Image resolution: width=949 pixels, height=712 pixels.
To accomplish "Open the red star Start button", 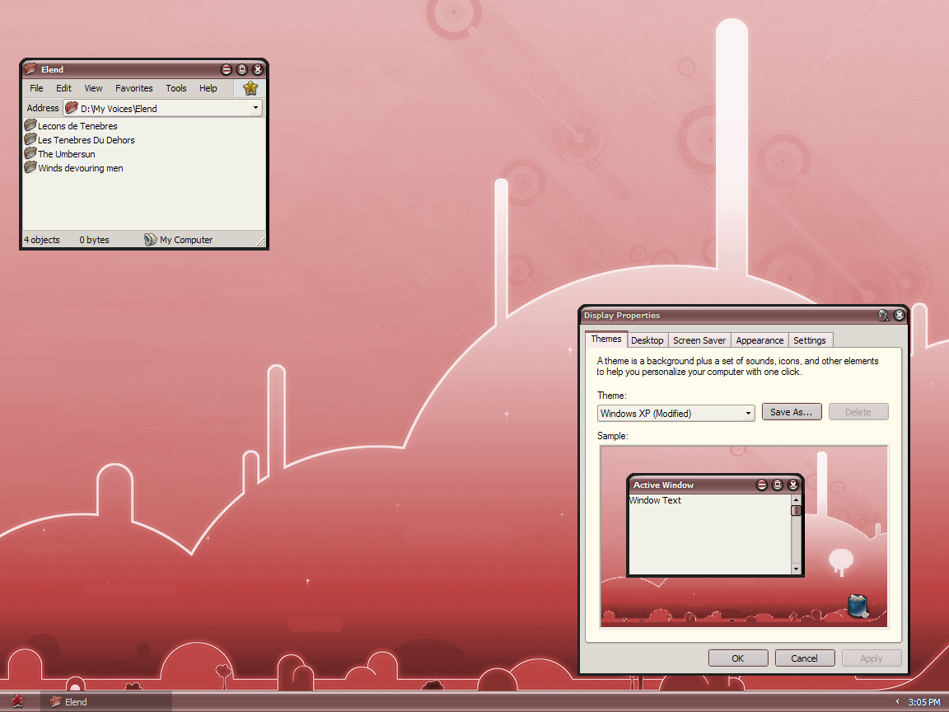I will coord(17,701).
